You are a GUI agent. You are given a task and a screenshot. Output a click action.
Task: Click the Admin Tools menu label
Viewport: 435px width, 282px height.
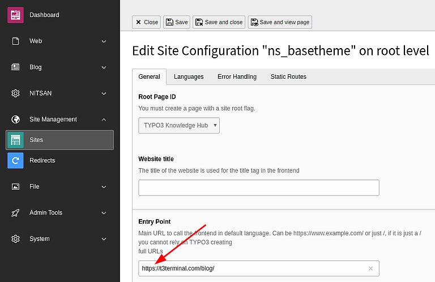46,213
